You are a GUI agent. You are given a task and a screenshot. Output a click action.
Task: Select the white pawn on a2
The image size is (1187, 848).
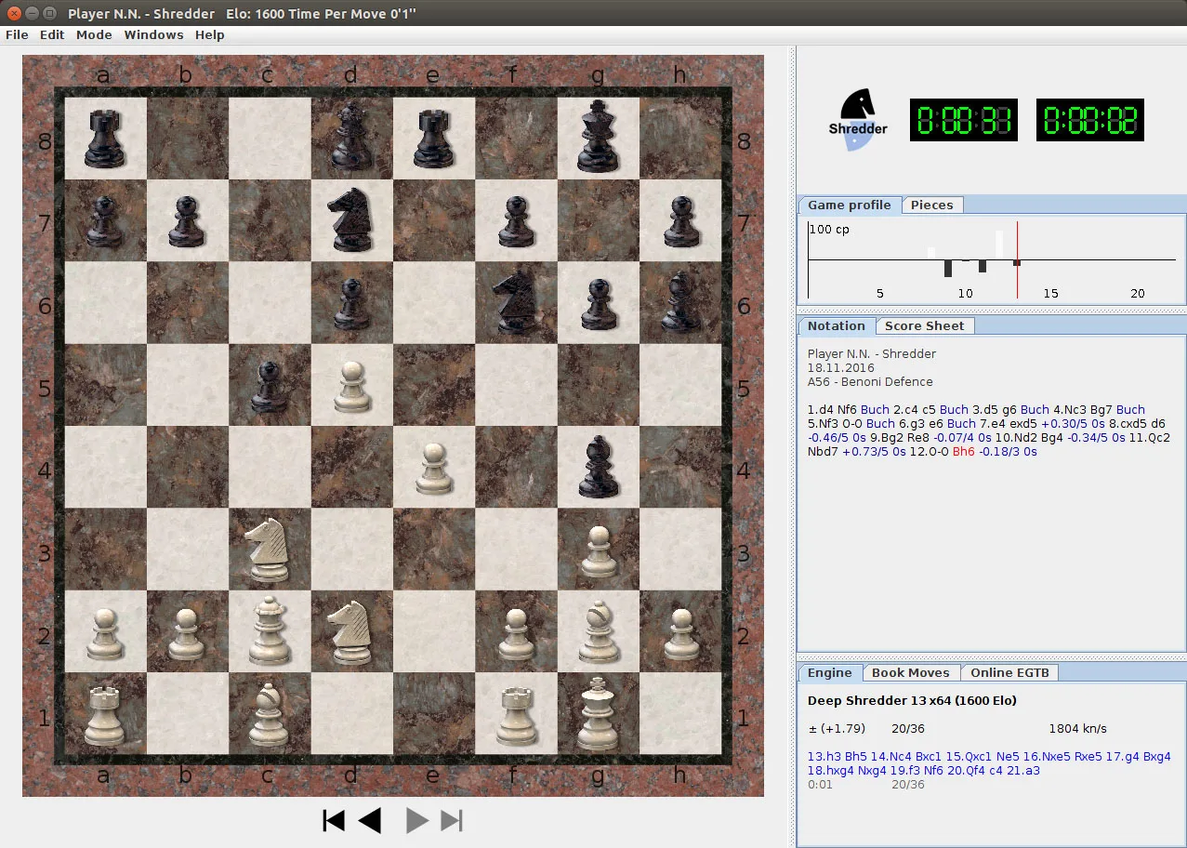tap(105, 632)
